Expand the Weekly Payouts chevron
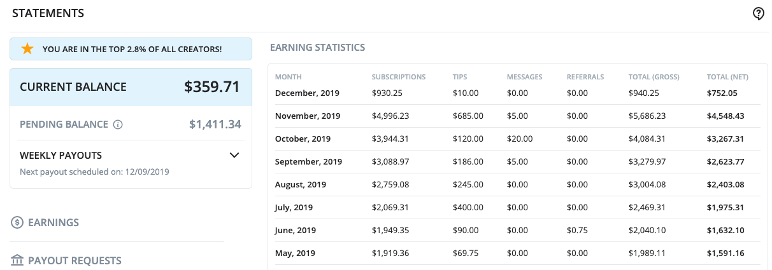This screenshot has width=772, height=270. [x=234, y=155]
